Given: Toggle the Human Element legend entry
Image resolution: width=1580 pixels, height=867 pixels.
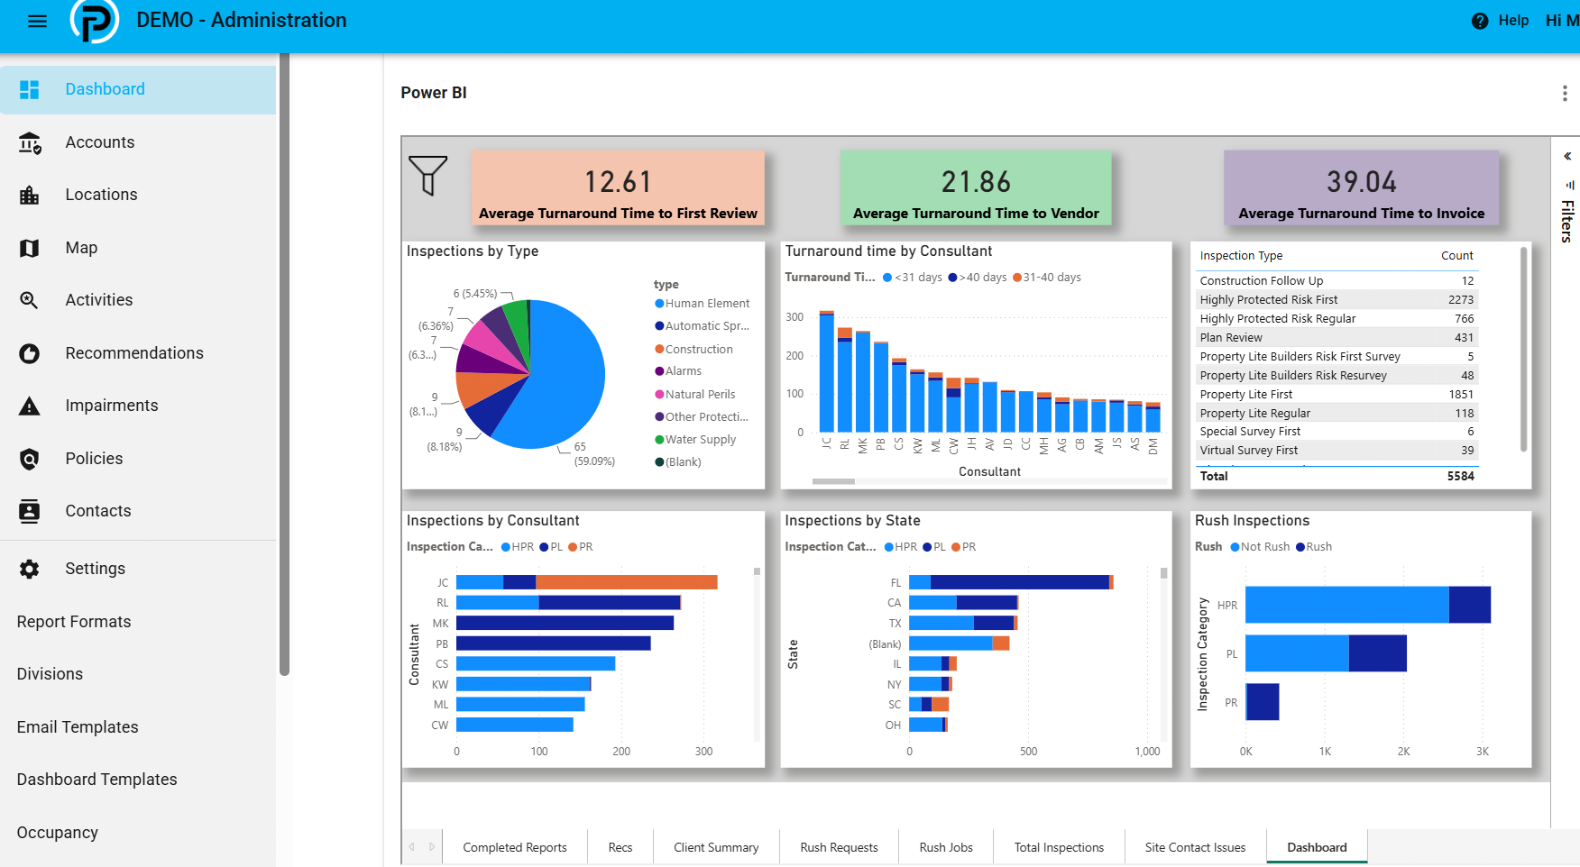Looking at the screenshot, I should tap(702, 304).
